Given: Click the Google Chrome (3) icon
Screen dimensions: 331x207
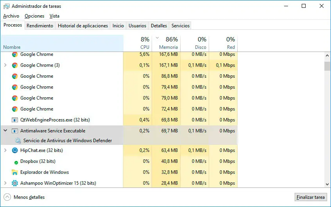Looking at the screenshot, I should [15, 65].
